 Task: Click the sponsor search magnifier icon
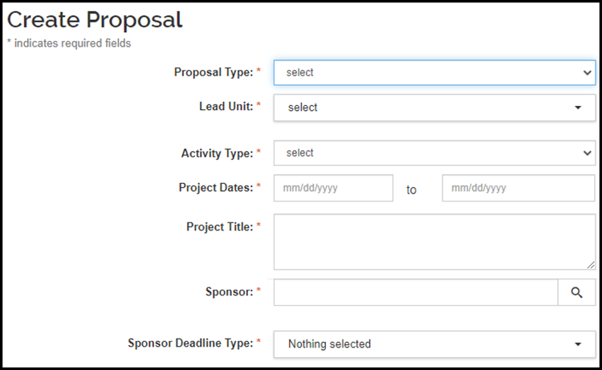pos(576,293)
